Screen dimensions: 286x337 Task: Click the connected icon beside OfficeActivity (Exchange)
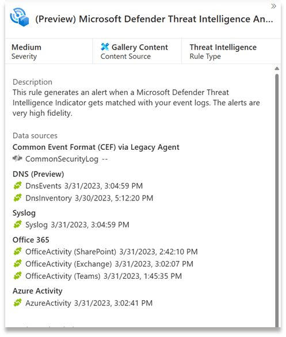pos(18,263)
